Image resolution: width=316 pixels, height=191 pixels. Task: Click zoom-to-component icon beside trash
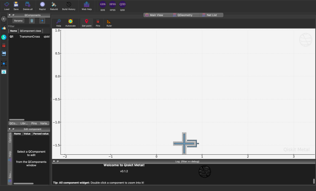pyautogui.click(x=42, y=21)
